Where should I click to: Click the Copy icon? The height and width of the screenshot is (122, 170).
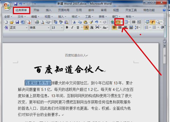80,22
